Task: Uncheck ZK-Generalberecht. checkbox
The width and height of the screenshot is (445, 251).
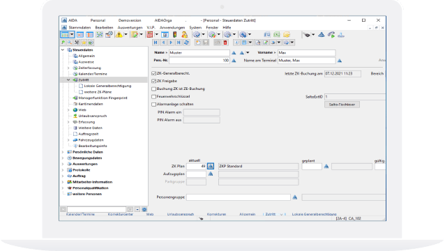Action: click(154, 73)
